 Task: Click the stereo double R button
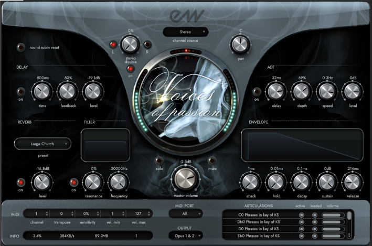pos(147,46)
